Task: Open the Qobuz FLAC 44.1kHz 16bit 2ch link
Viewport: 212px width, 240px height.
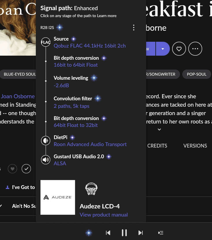Action: click(x=90, y=46)
